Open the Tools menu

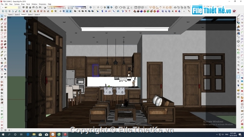28,4
